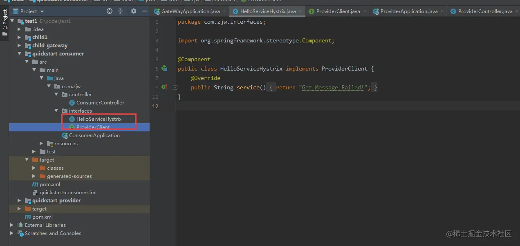Click the import statement on line 3

coord(256,40)
